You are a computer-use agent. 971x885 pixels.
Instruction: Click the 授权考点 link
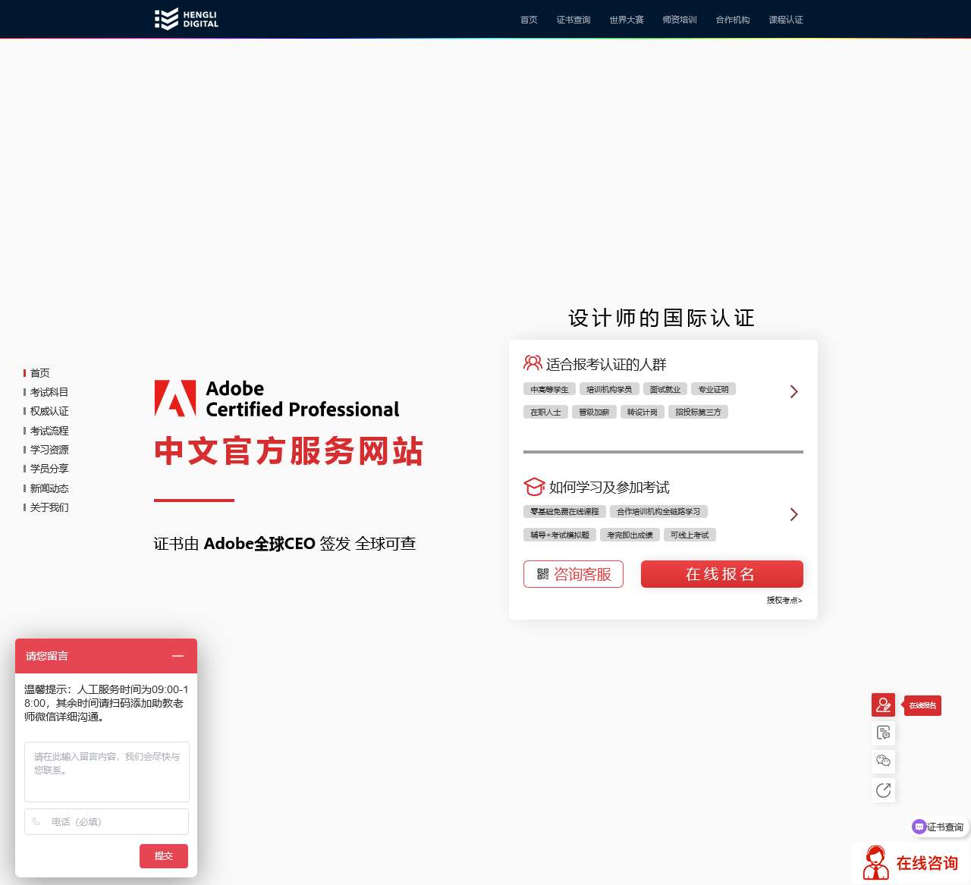click(x=782, y=600)
